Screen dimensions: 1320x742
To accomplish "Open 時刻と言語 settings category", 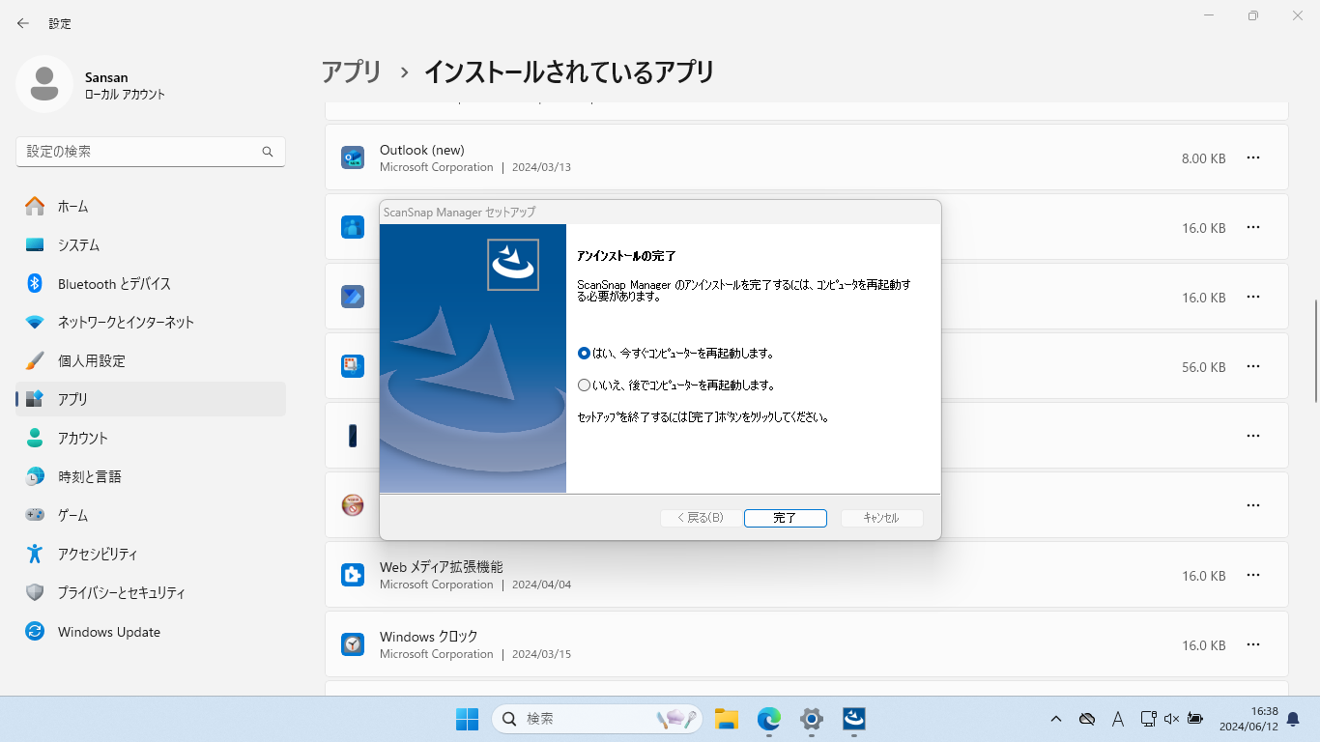I will (151, 476).
